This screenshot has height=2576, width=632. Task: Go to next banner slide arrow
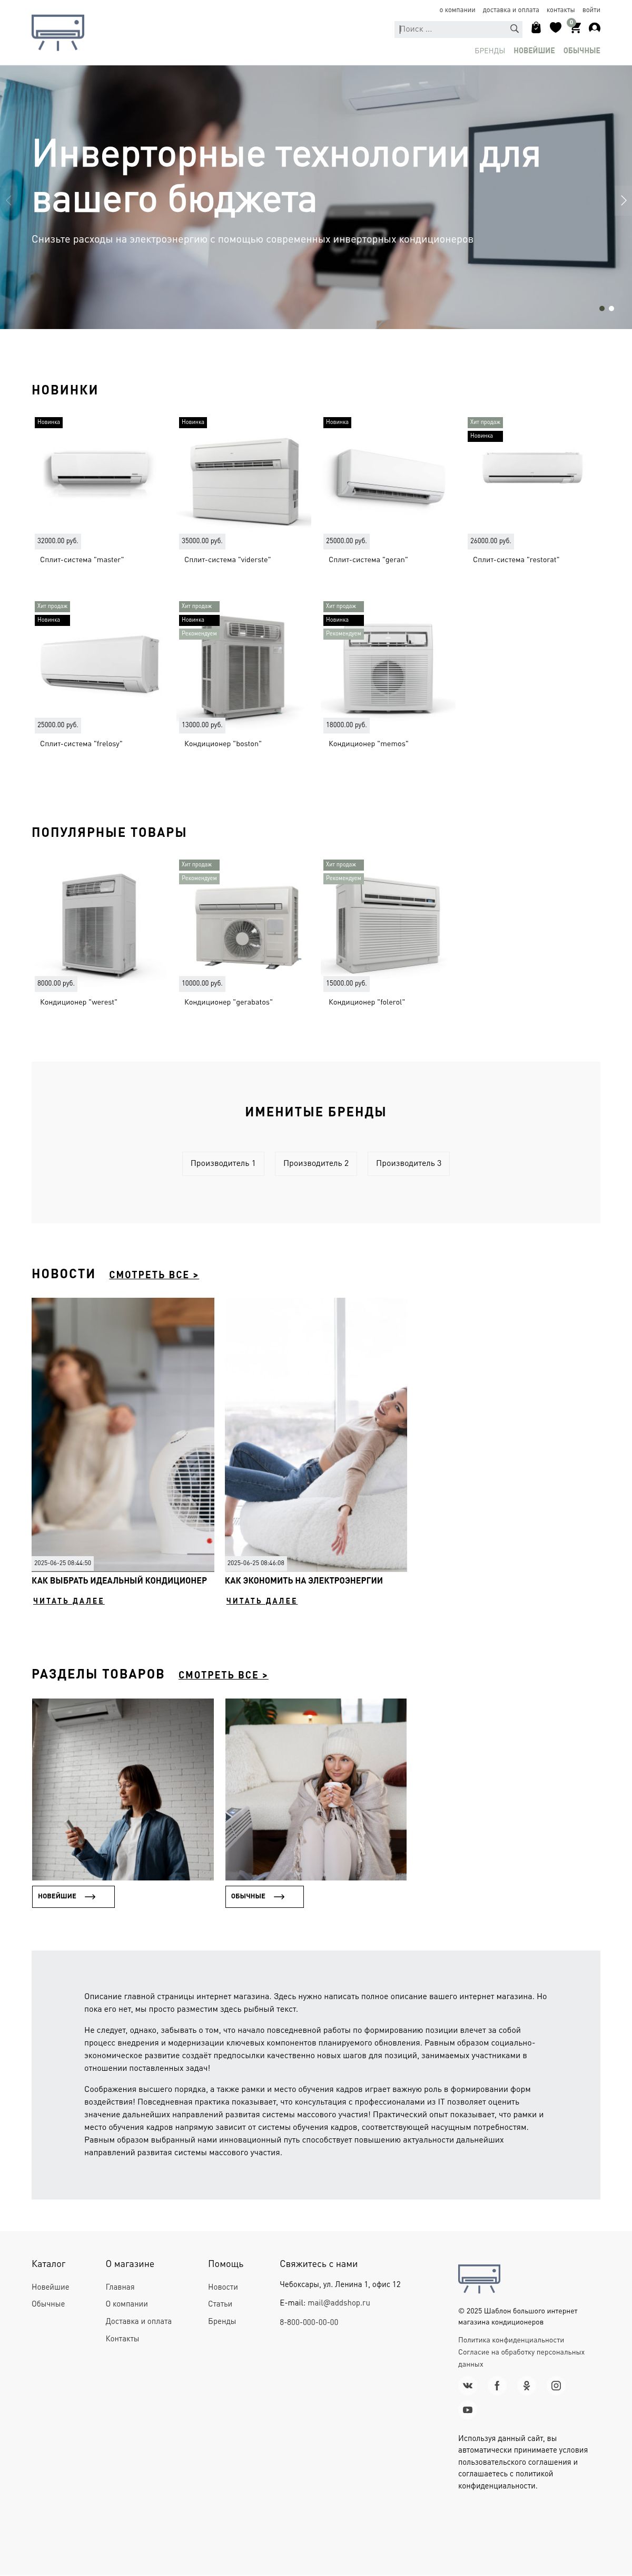coord(623,200)
